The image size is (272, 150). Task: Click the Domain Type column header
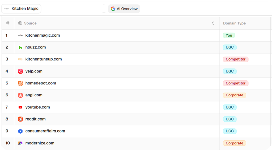(x=234, y=23)
